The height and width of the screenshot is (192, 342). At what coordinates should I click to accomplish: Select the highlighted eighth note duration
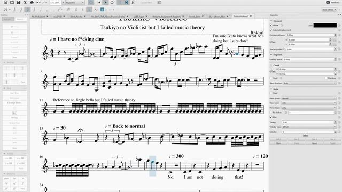pyautogui.click(x=27, y=10)
